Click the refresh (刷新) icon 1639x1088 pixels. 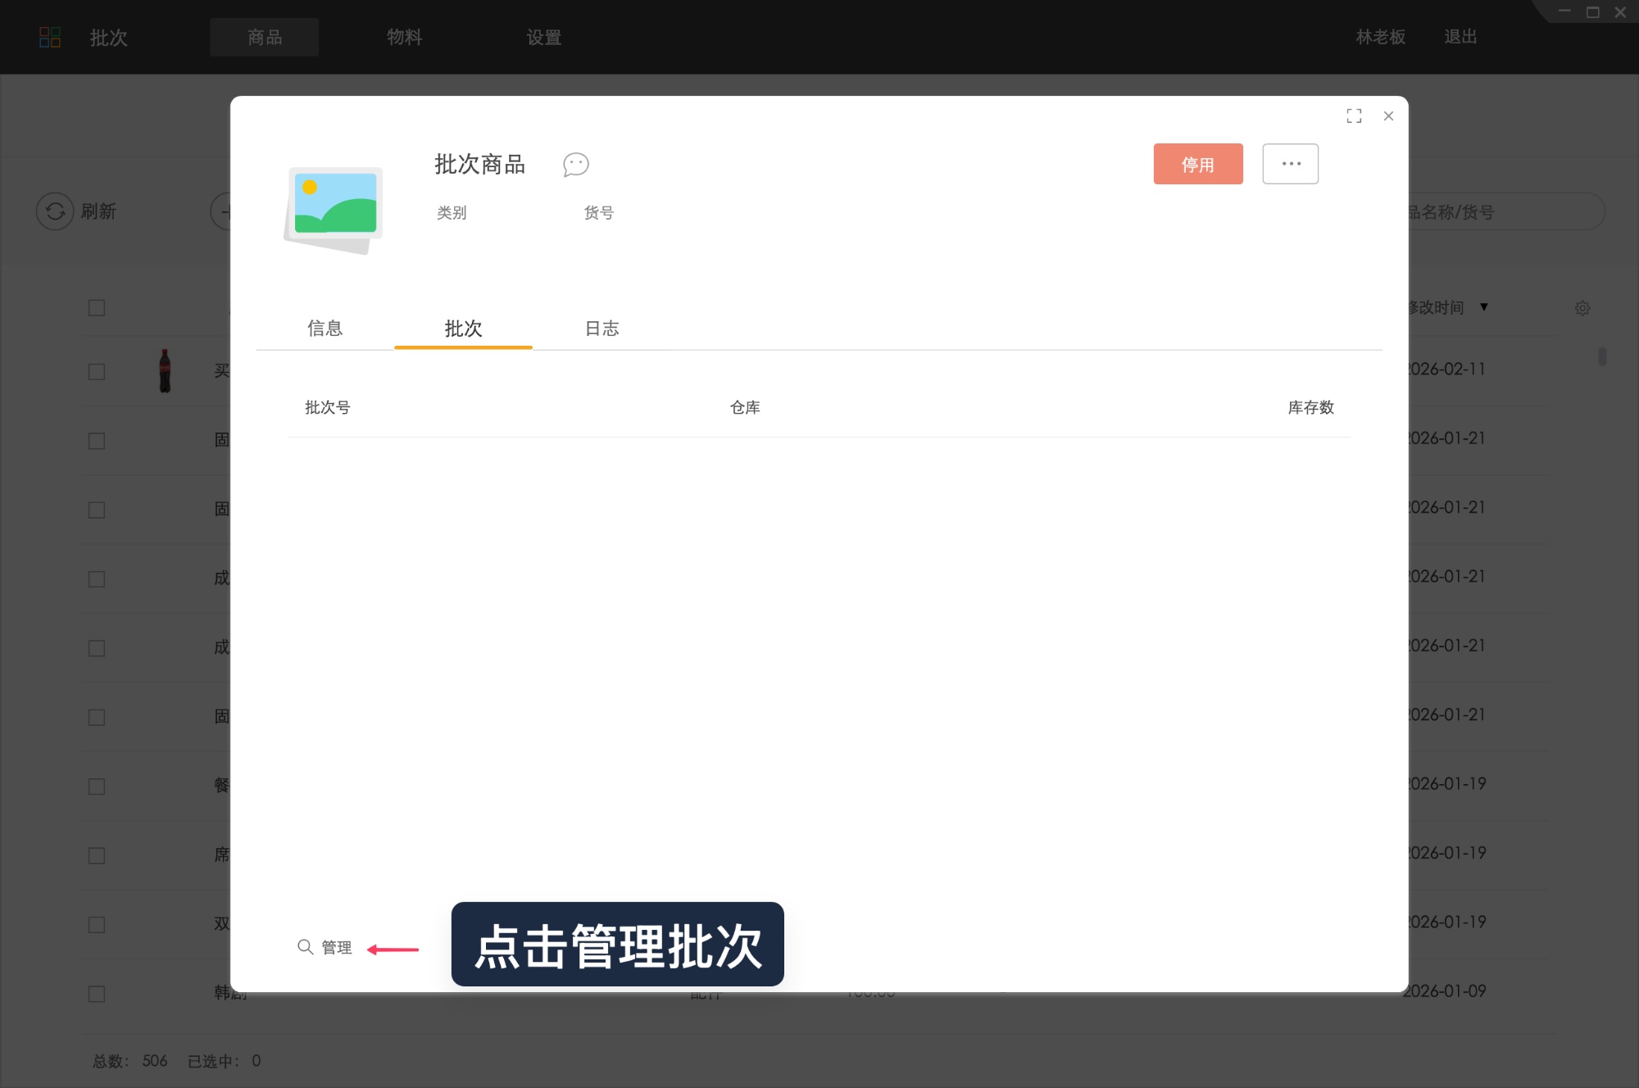point(54,211)
